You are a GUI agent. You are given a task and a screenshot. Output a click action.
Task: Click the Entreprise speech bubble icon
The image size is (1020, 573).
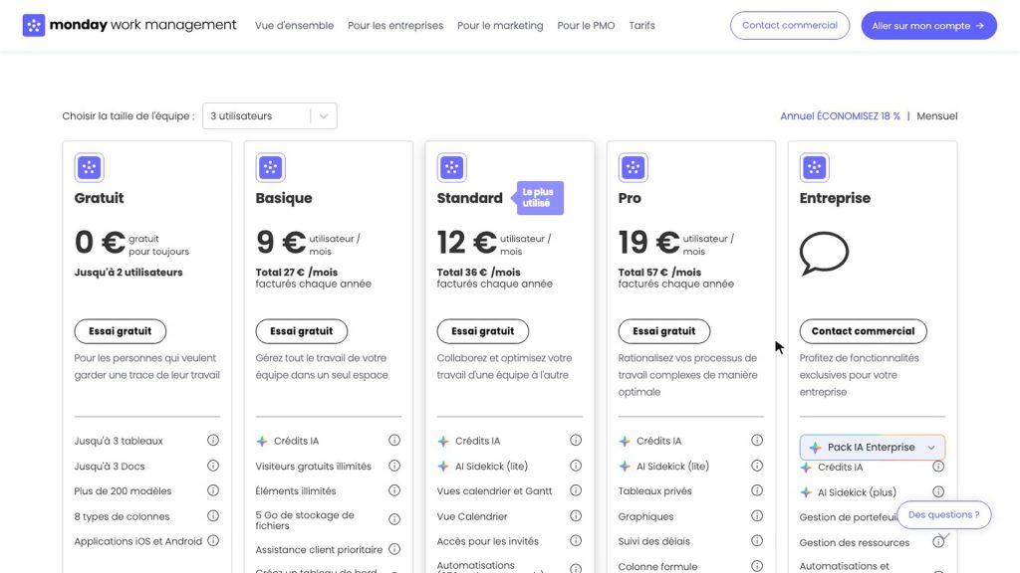[x=824, y=254]
